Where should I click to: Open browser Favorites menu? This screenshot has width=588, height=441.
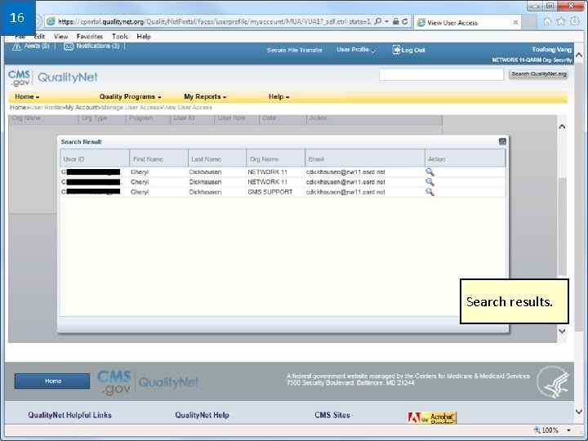coord(90,37)
